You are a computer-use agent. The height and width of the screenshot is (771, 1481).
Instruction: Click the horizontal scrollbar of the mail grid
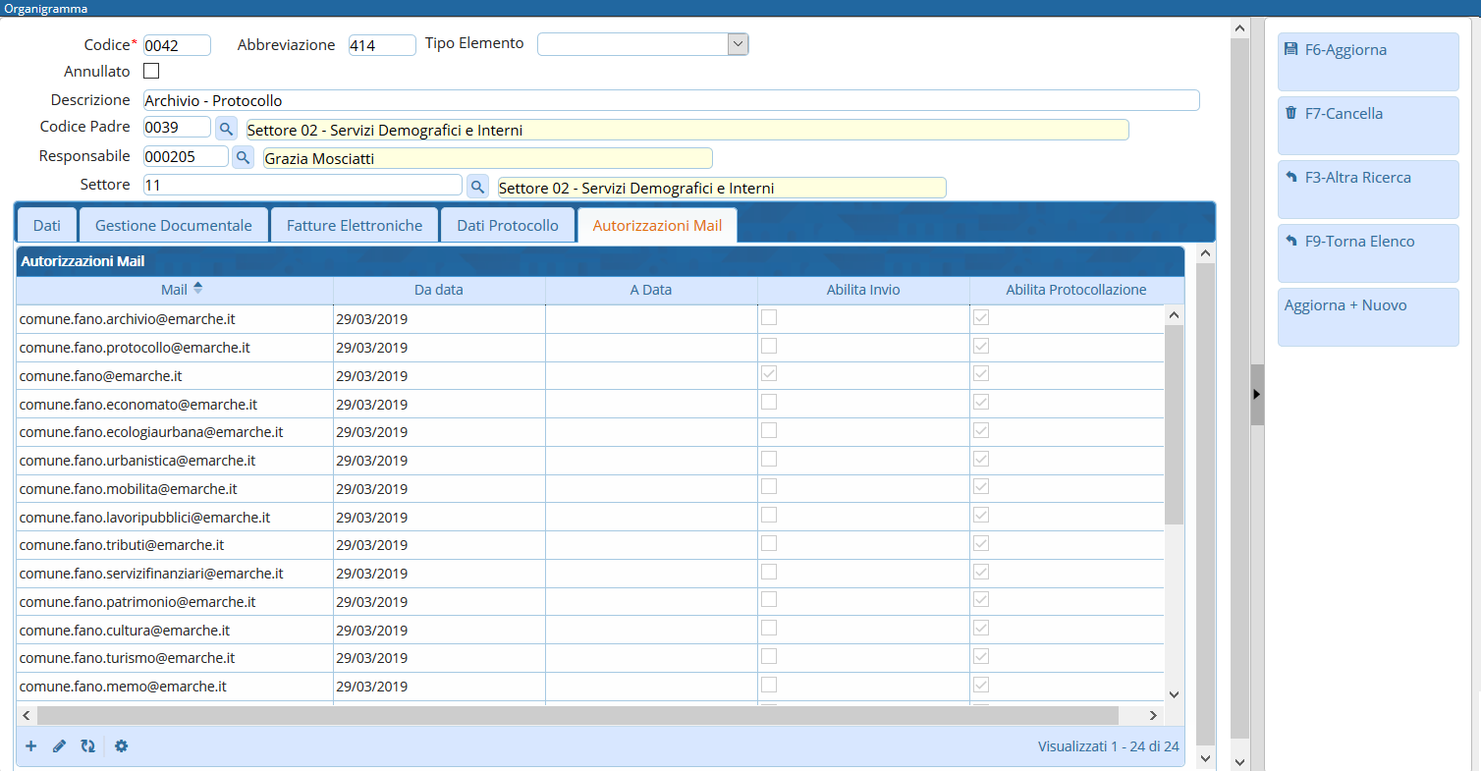click(x=577, y=715)
